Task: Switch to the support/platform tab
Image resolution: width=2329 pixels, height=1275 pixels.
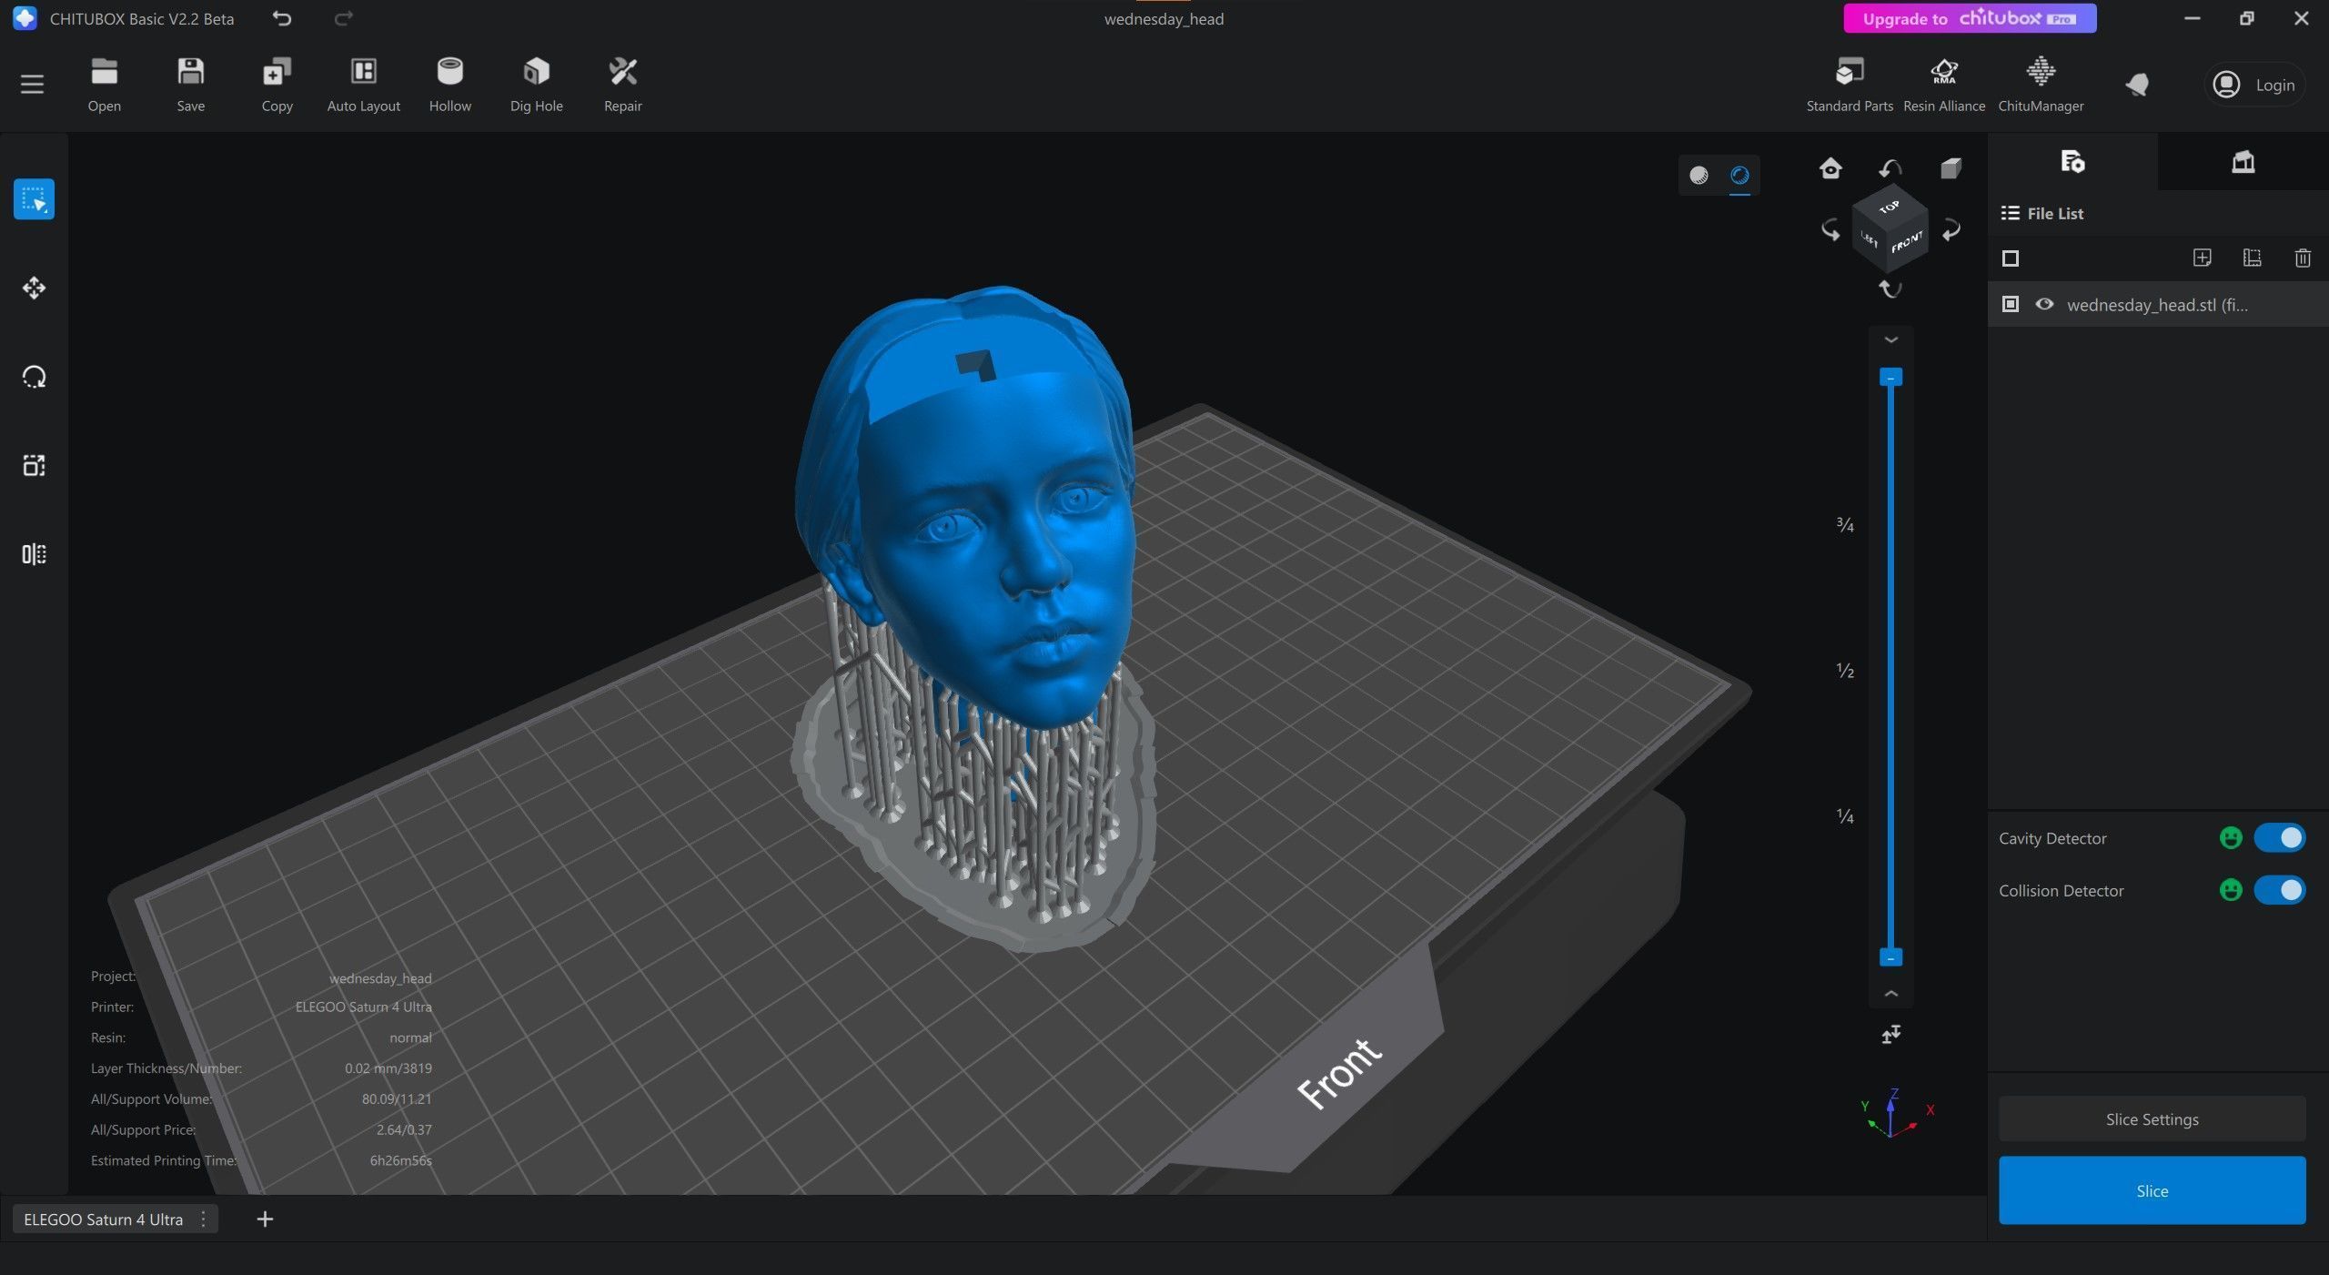Action: pos(2243,162)
